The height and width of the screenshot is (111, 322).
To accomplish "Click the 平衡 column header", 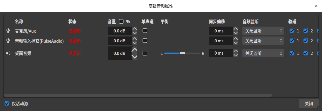I will (x=165, y=21).
